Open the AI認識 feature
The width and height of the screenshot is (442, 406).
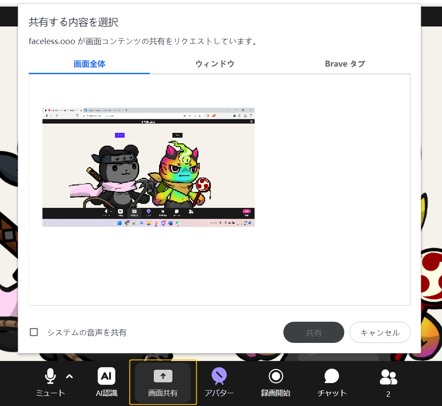[107, 382]
